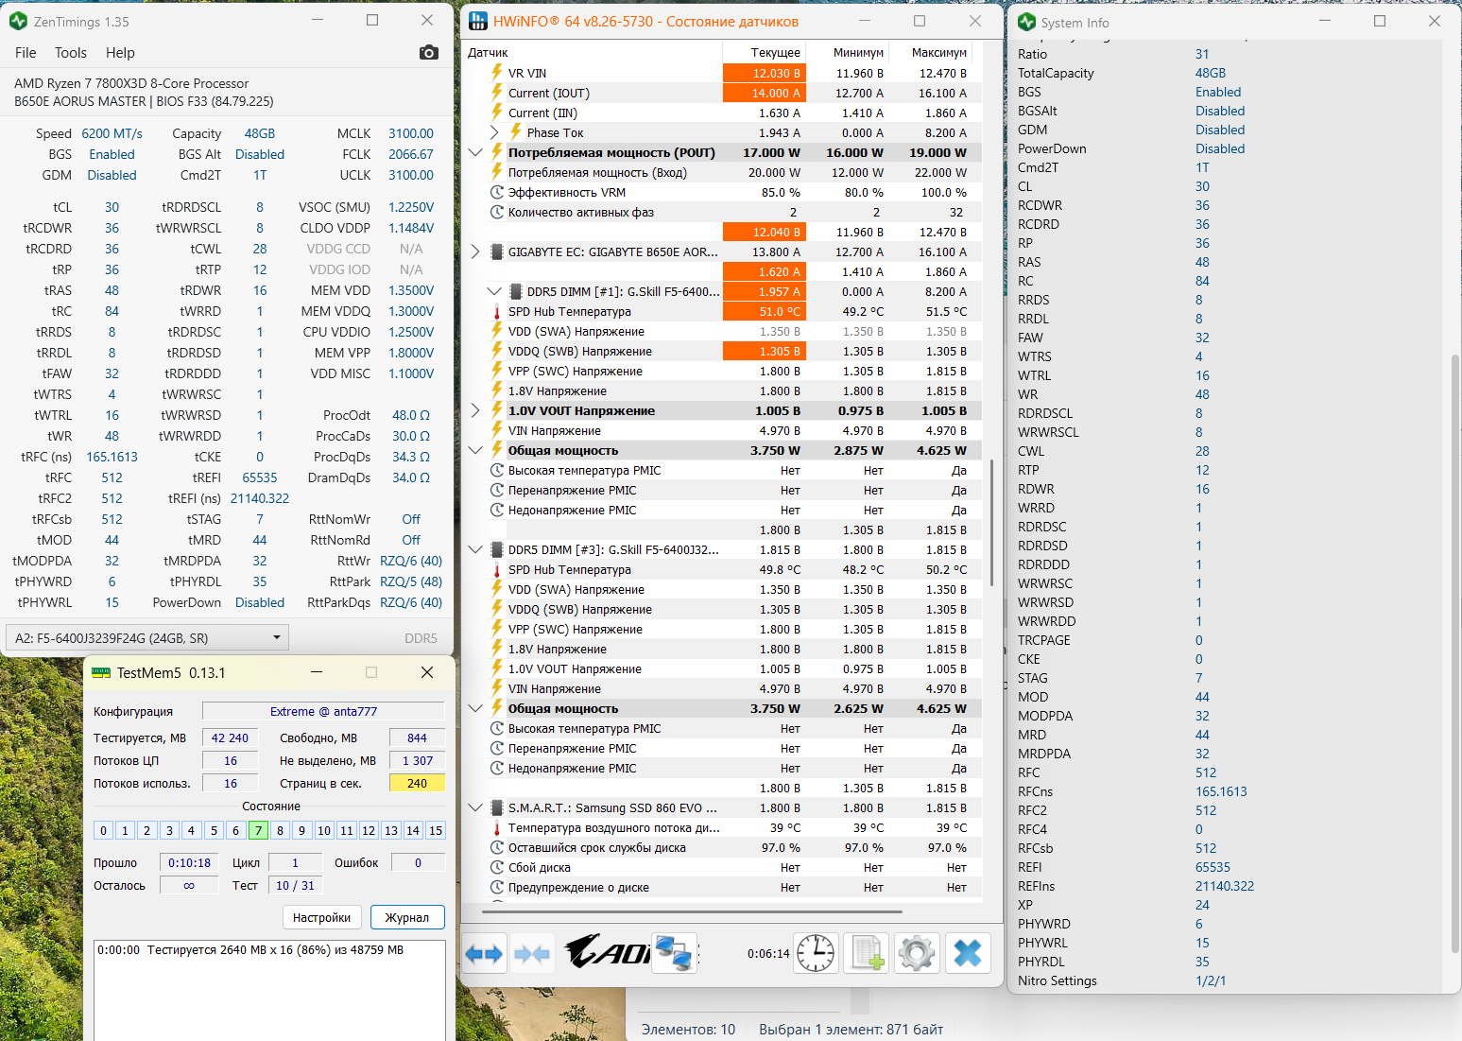
Task: Reset the HWiNFO clock timer icon
Action: click(815, 953)
